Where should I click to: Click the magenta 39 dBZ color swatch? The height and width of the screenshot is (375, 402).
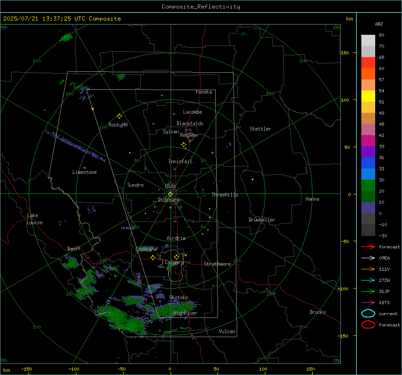pyautogui.click(x=368, y=140)
